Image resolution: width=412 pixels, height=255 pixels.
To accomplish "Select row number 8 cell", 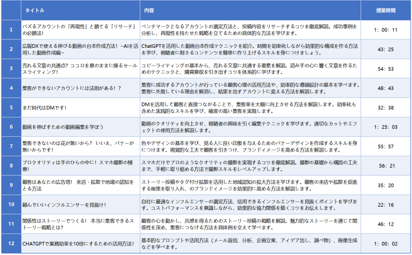I will (11, 166).
